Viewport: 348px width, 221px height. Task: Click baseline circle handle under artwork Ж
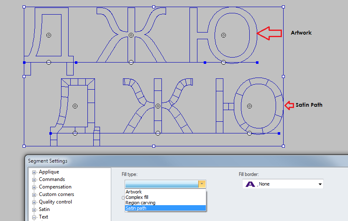[131, 63]
